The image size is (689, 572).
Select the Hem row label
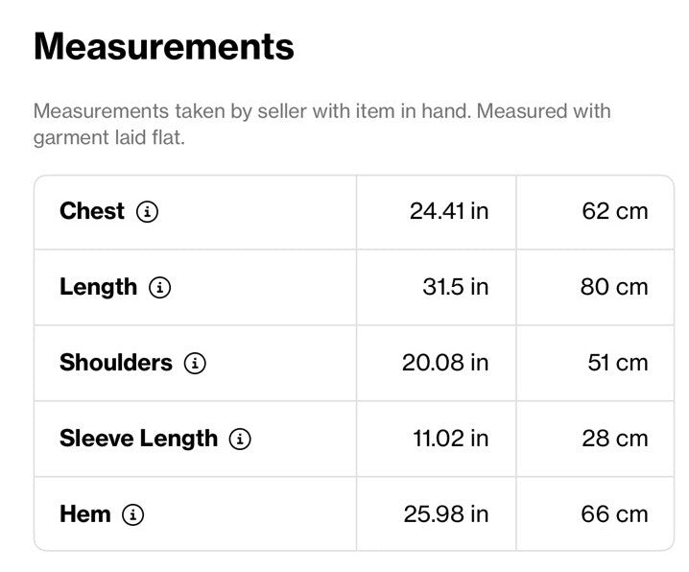[x=85, y=514]
